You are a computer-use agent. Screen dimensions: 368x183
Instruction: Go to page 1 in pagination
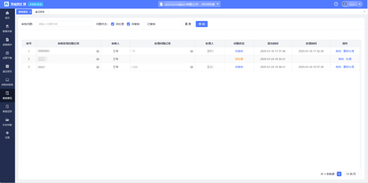(x=339, y=174)
